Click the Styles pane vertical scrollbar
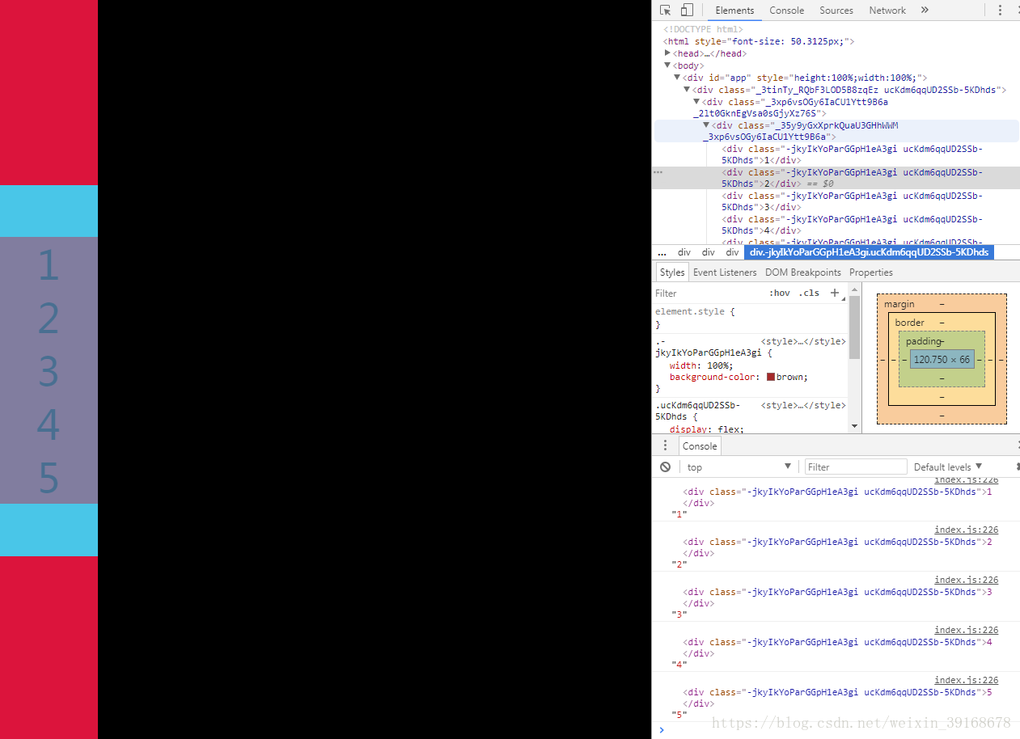The width and height of the screenshot is (1020, 739). [x=854, y=327]
